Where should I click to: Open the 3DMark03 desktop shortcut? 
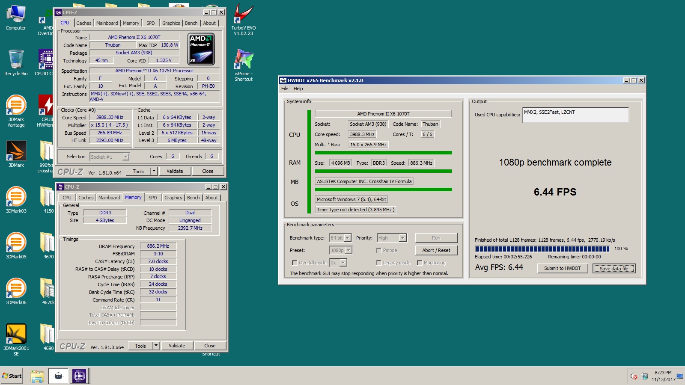pos(16,200)
